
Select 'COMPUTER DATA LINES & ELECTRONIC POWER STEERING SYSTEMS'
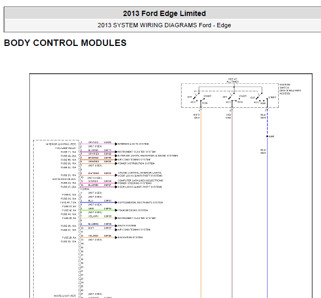[x=140, y=182]
